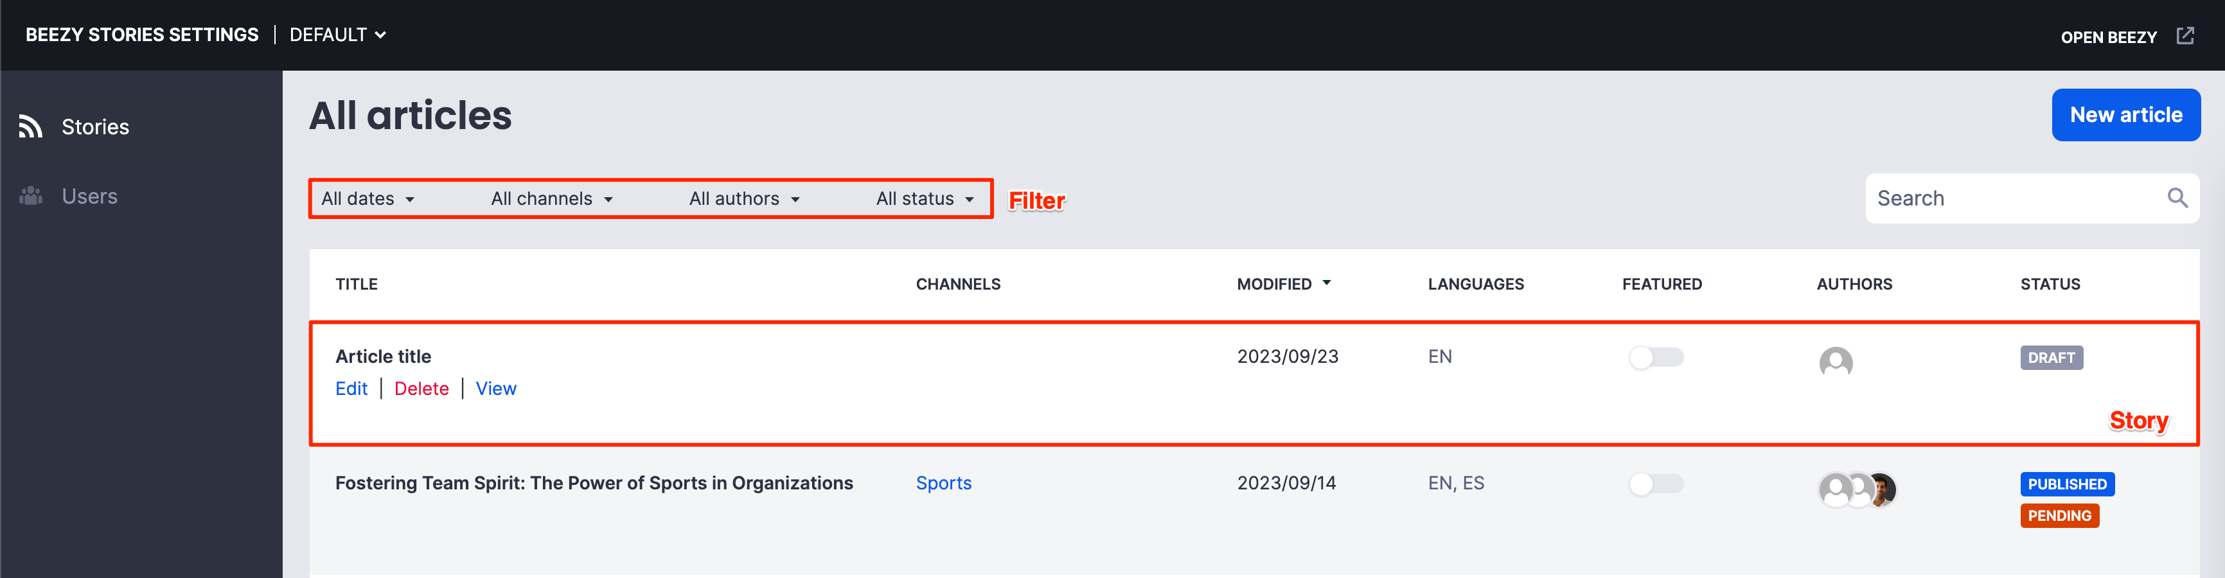
Task: Click the draft article's author avatar
Action: point(1834,361)
